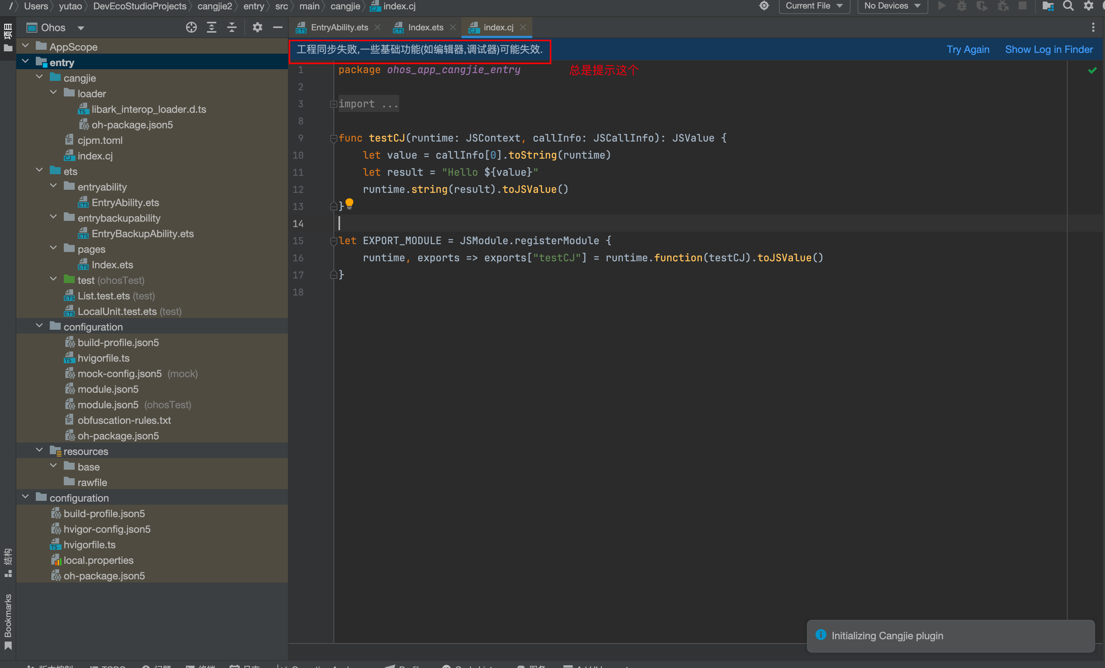
Task: Toggle fold of func testCJ
Action: [334, 138]
